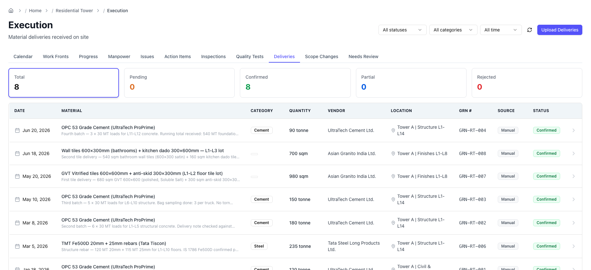
Task: Click calendar icon for Jun 20, 2026 row
Action: (x=17, y=130)
